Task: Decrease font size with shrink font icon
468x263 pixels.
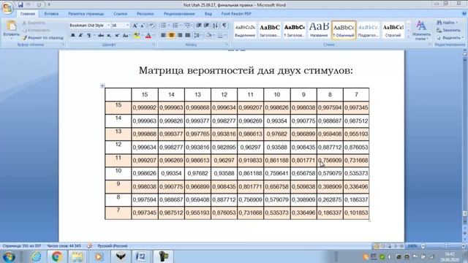Action: coord(143,26)
